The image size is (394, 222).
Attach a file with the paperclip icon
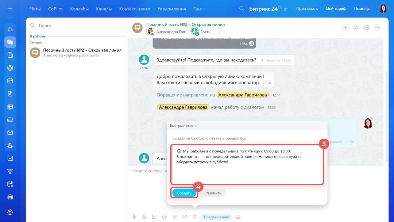(134, 217)
